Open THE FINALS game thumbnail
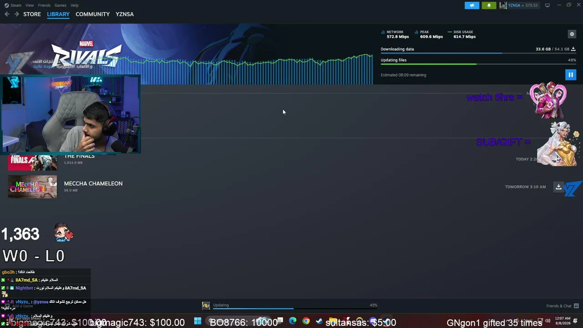Image resolution: width=583 pixels, height=328 pixels. click(x=32, y=162)
